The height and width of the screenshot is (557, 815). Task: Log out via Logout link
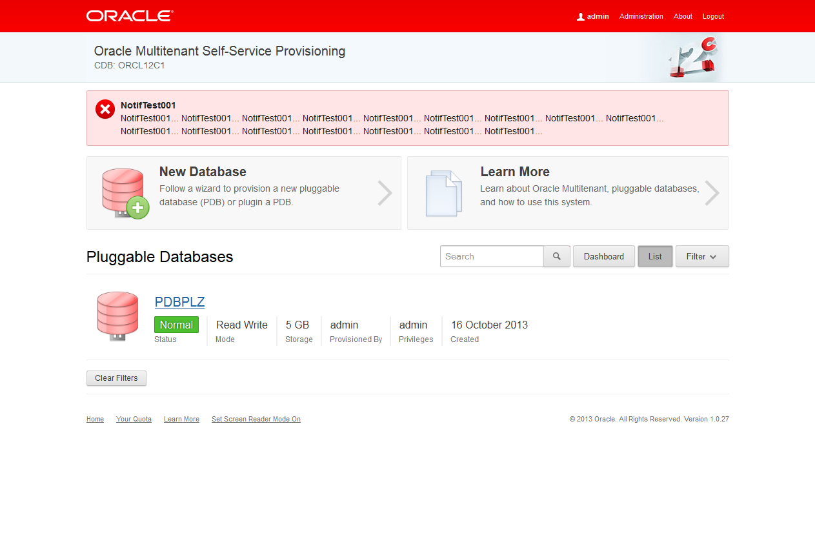click(x=713, y=17)
